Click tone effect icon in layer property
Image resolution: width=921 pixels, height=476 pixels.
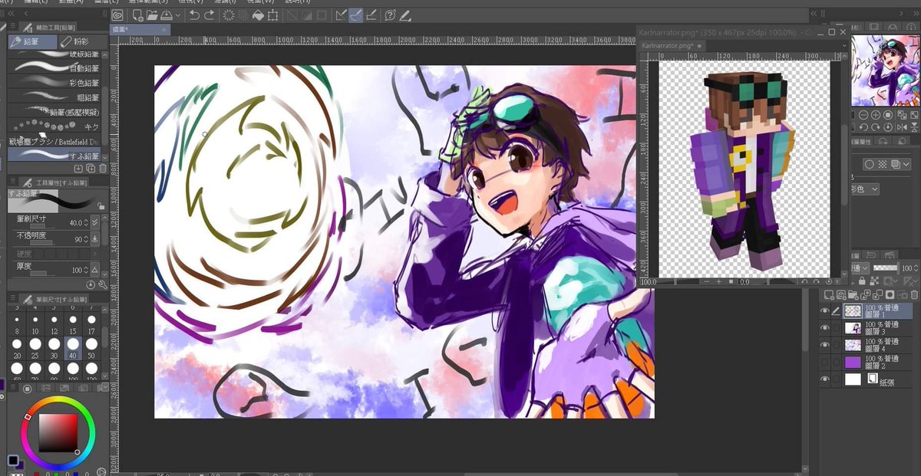[882, 165]
